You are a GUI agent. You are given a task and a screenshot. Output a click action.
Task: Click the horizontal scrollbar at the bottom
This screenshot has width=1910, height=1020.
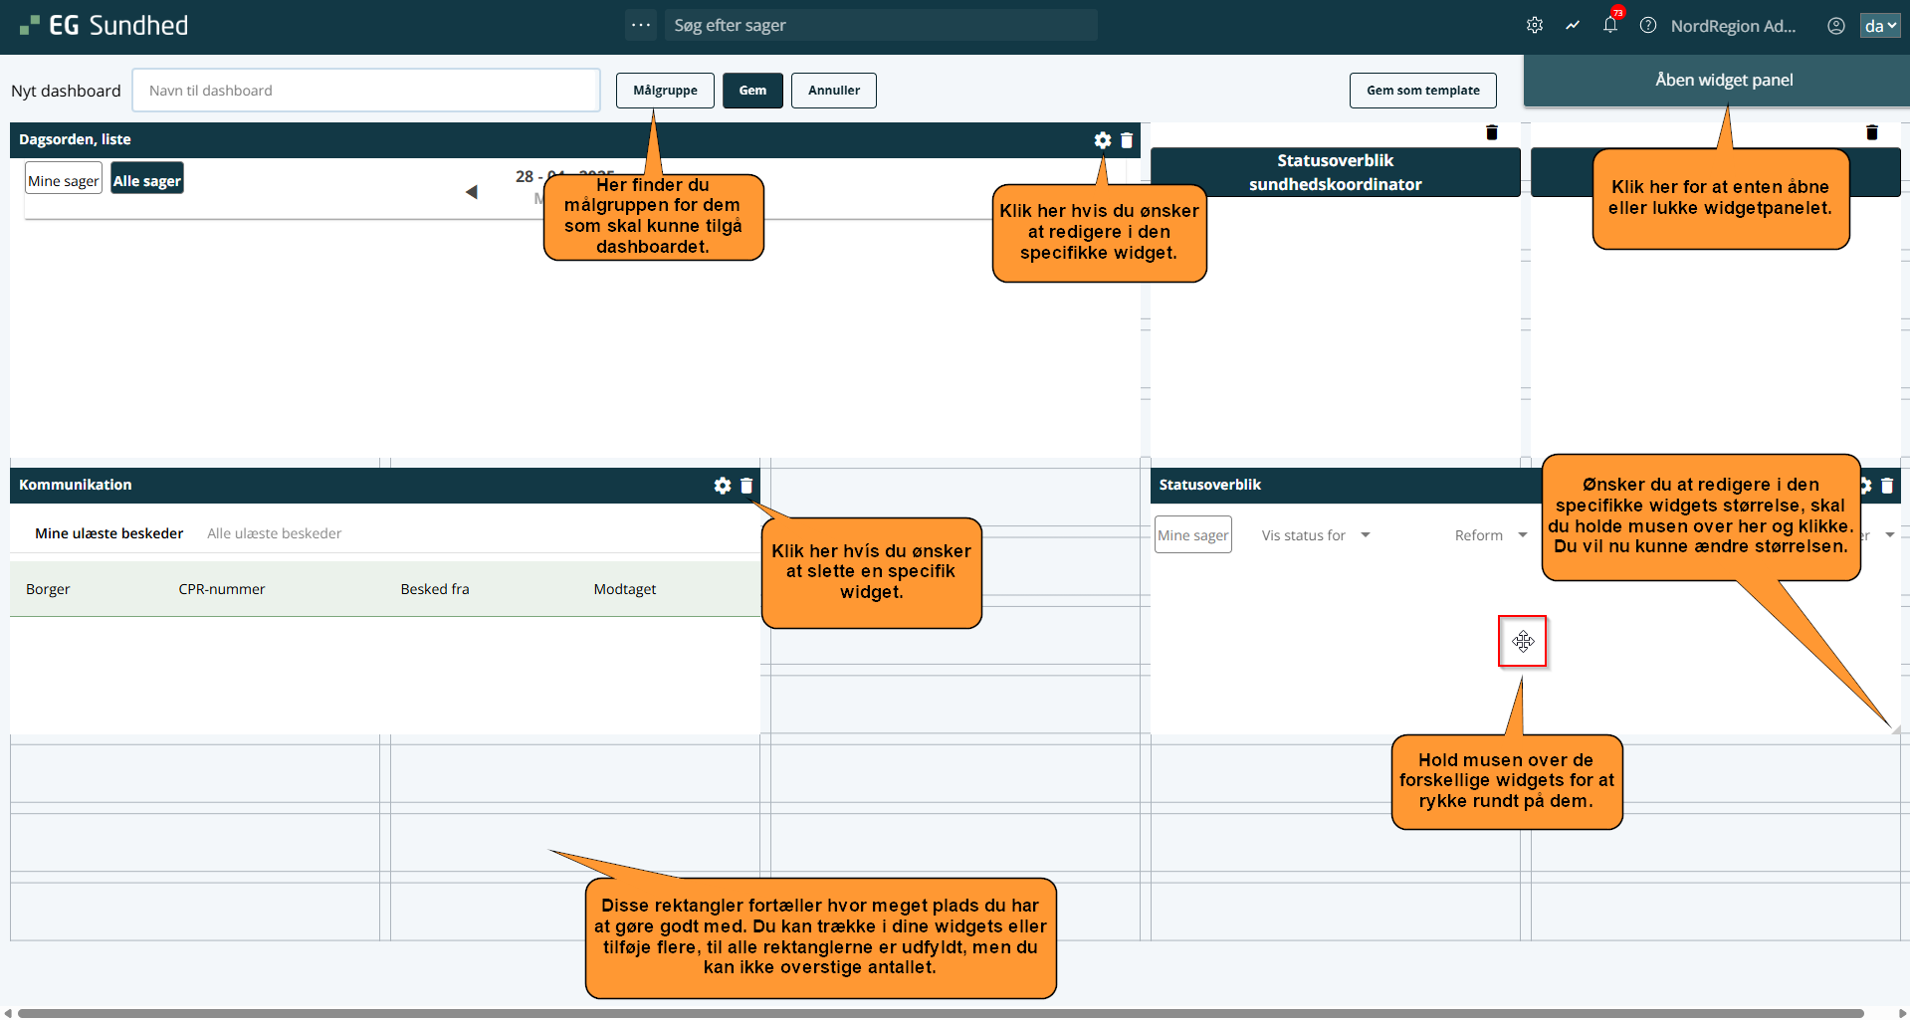click(941, 1013)
